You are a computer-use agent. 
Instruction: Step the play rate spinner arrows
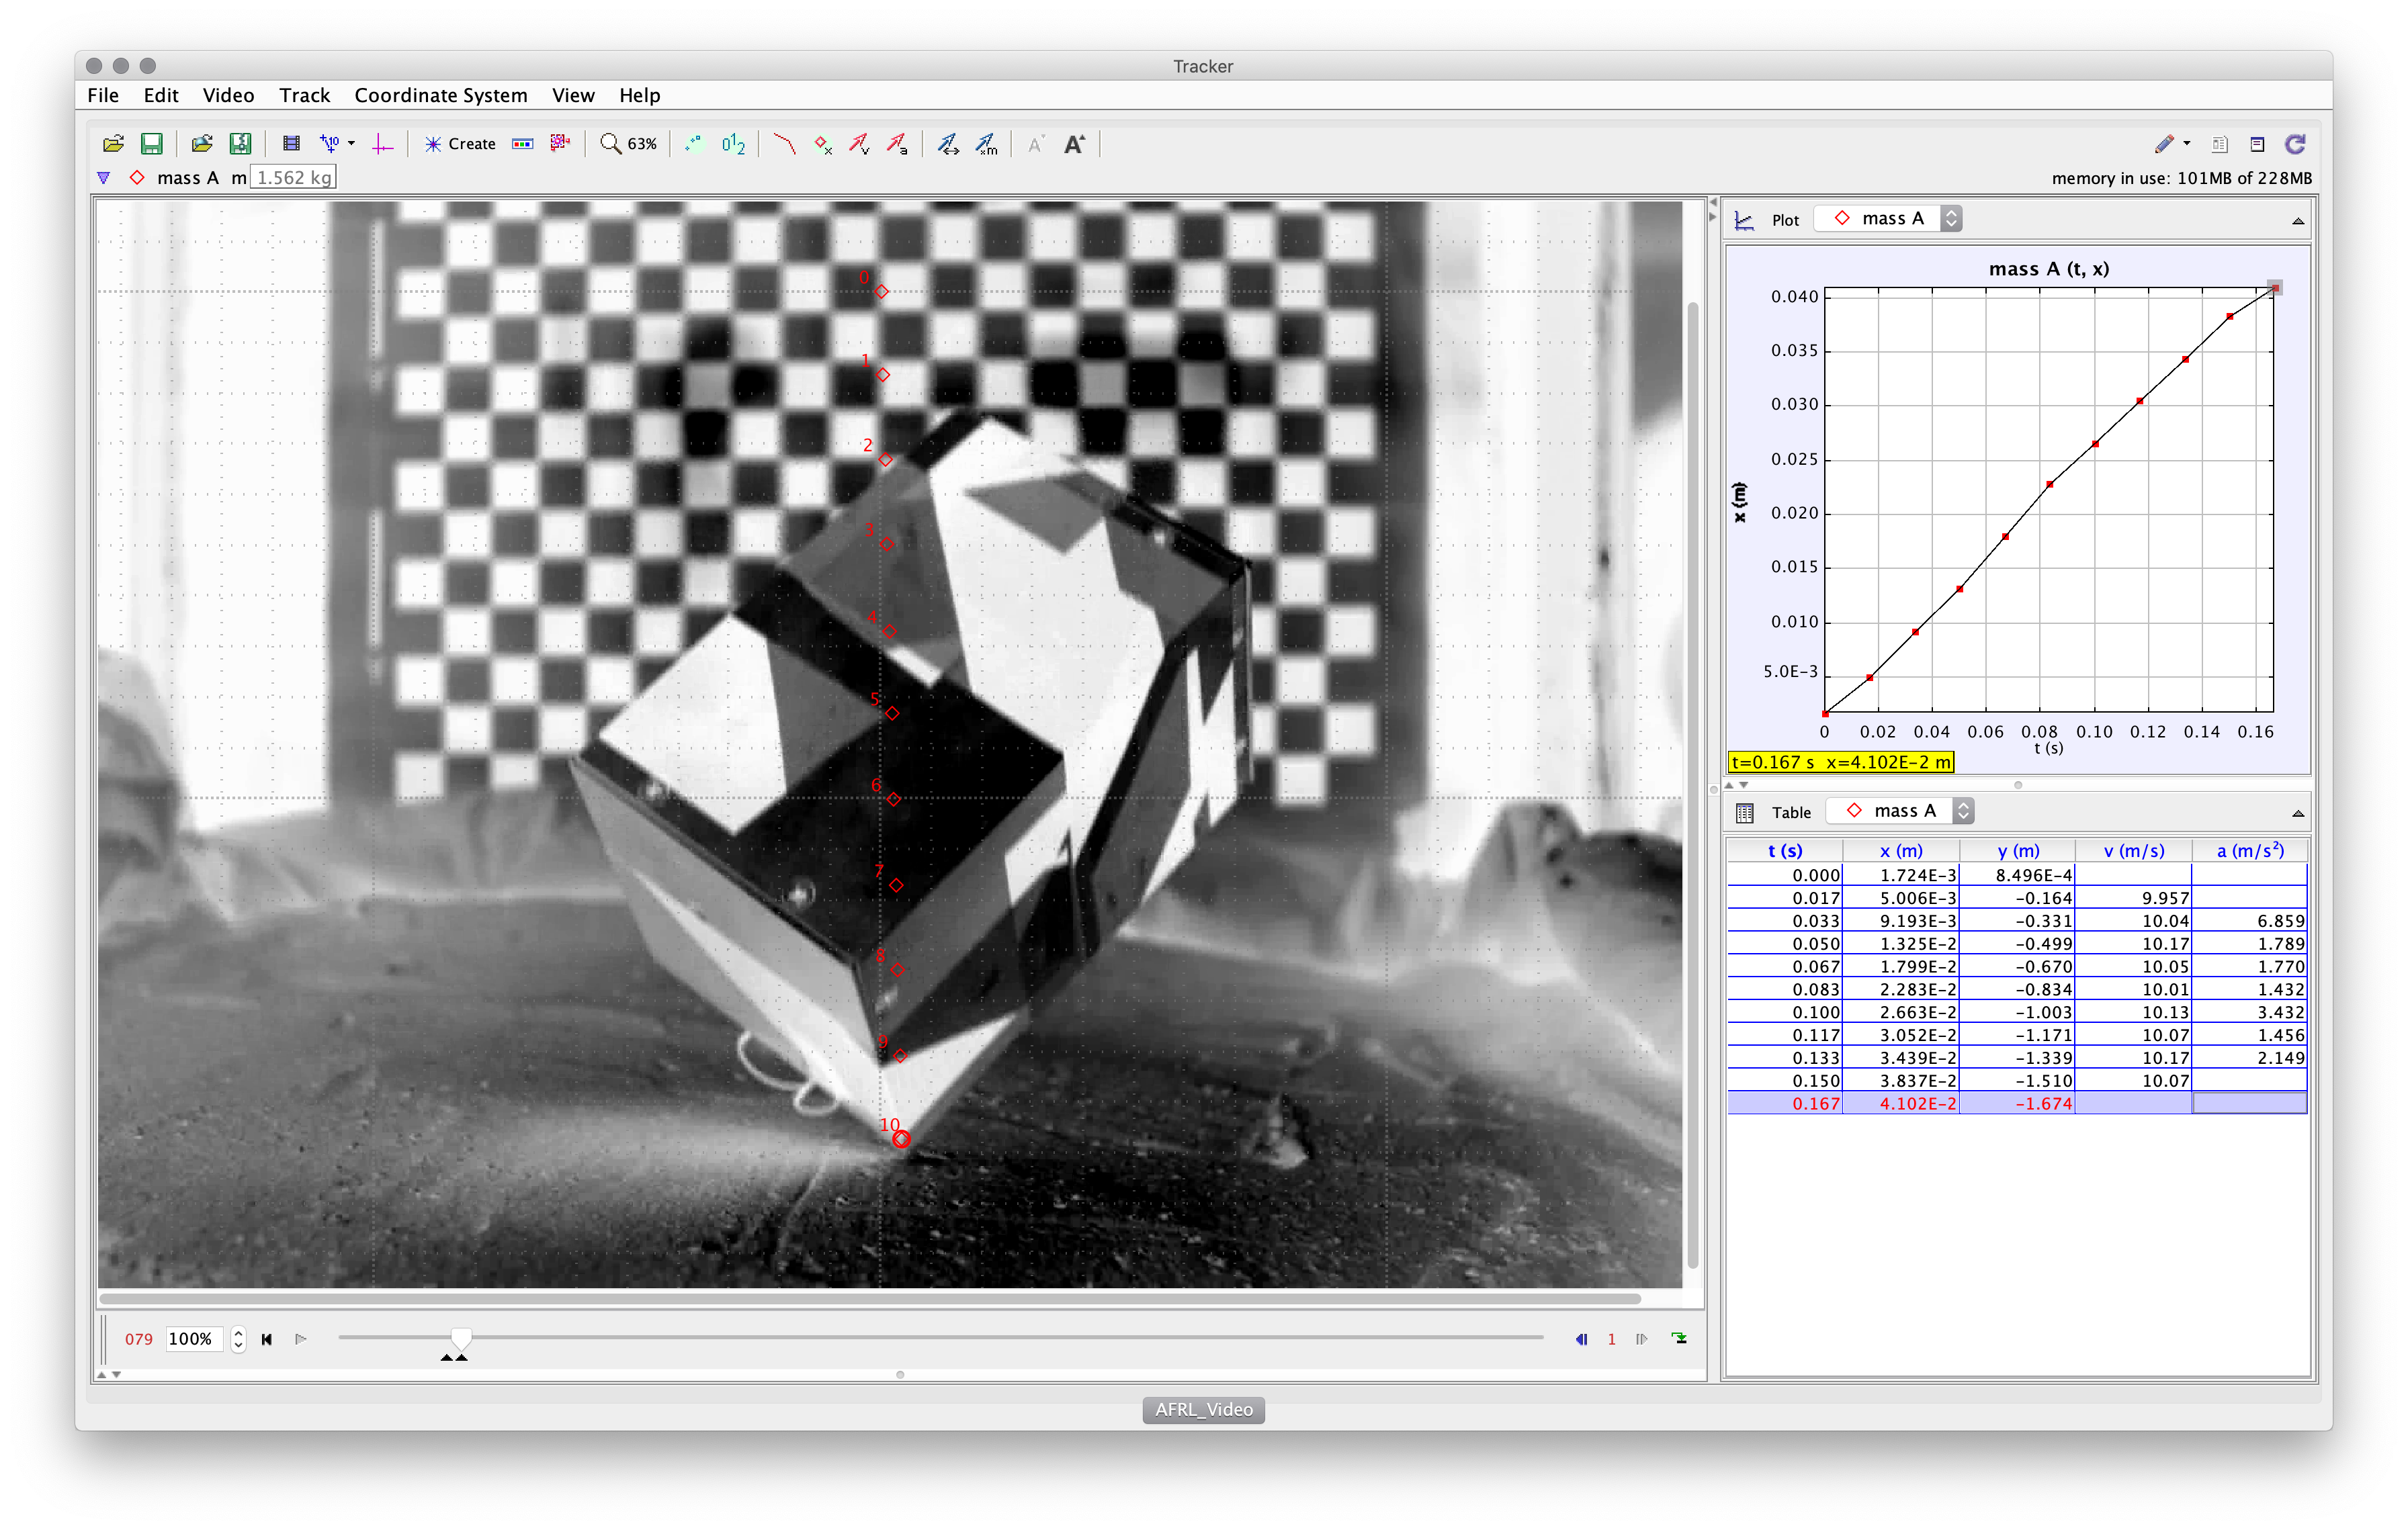pyautogui.click(x=238, y=1339)
